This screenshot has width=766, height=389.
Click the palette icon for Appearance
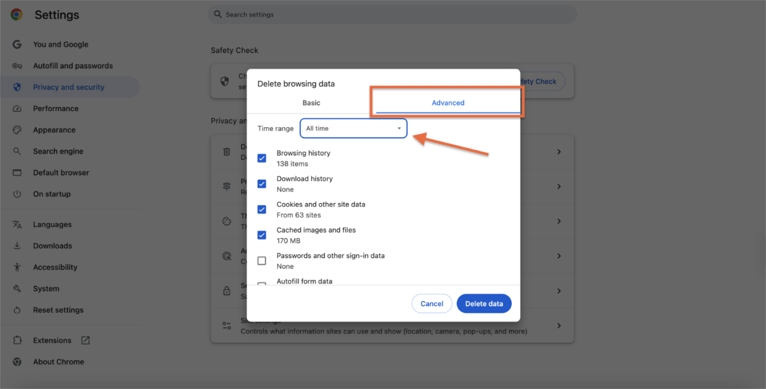17,130
